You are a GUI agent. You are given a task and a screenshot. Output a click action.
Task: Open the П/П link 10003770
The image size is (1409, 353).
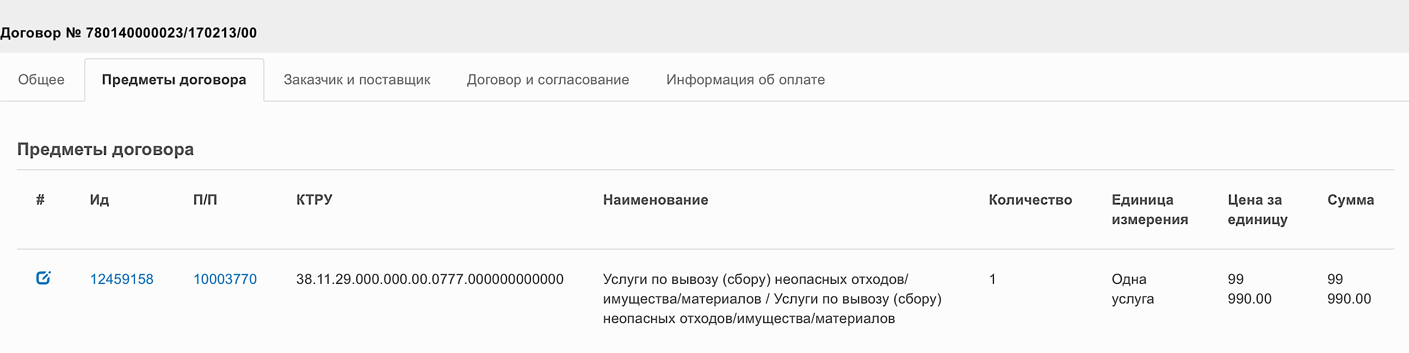pos(225,279)
